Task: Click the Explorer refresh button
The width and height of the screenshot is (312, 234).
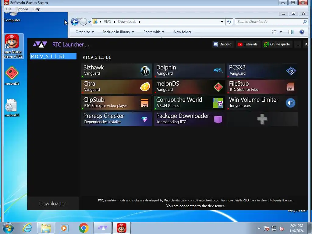Action: point(229,22)
